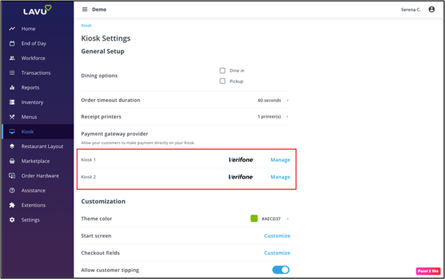This screenshot has height=279, width=445.
Task: Expand the Order timeout duration chevron
Action: (x=287, y=100)
